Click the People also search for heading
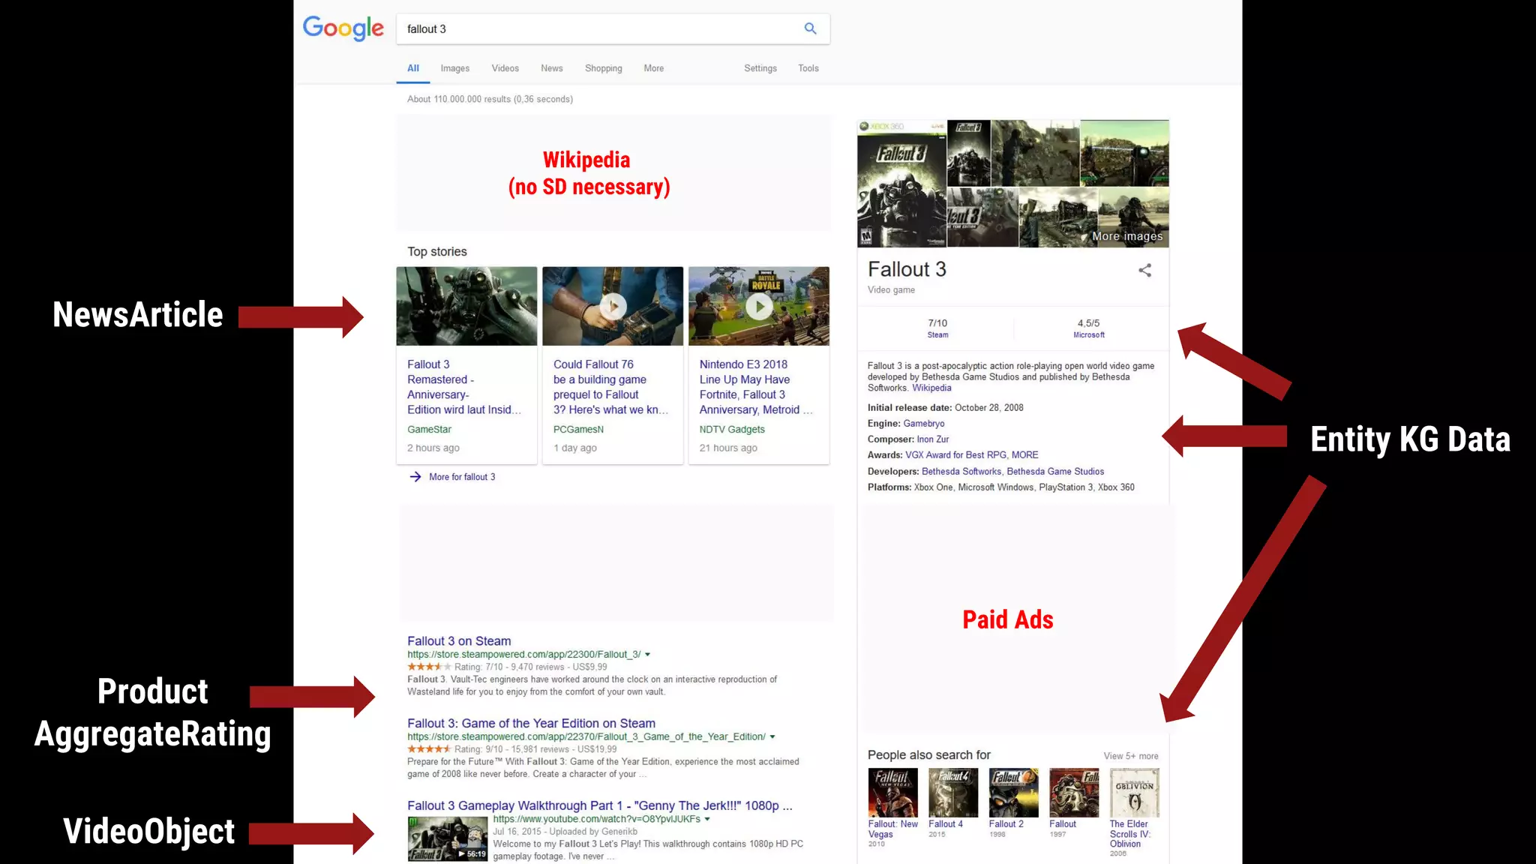Image resolution: width=1536 pixels, height=864 pixels. (928, 755)
